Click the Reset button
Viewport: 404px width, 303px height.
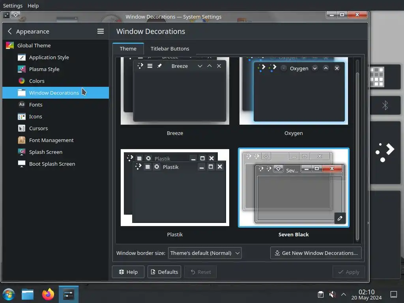pyautogui.click(x=200, y=272)
